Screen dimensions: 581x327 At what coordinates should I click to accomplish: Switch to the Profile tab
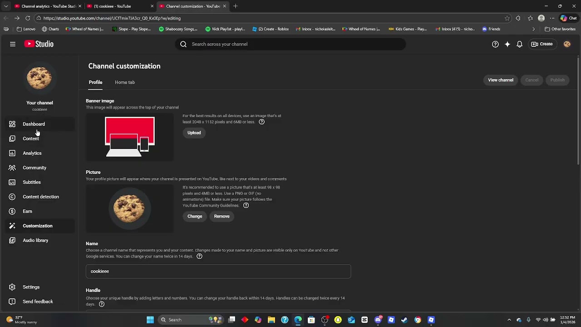point(95,82)
